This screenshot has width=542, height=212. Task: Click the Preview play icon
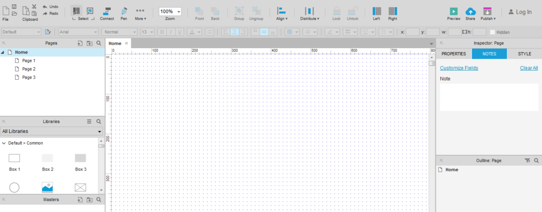(454, 11)
